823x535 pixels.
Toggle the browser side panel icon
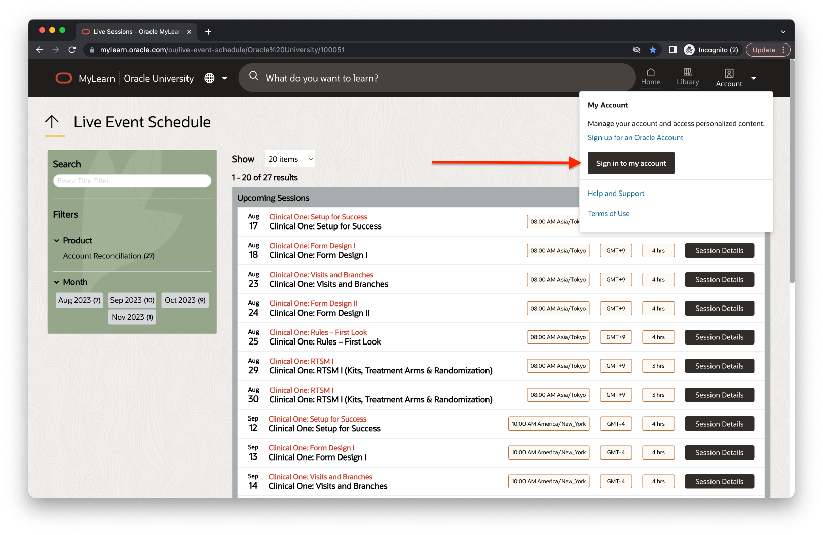click(673, 50)
